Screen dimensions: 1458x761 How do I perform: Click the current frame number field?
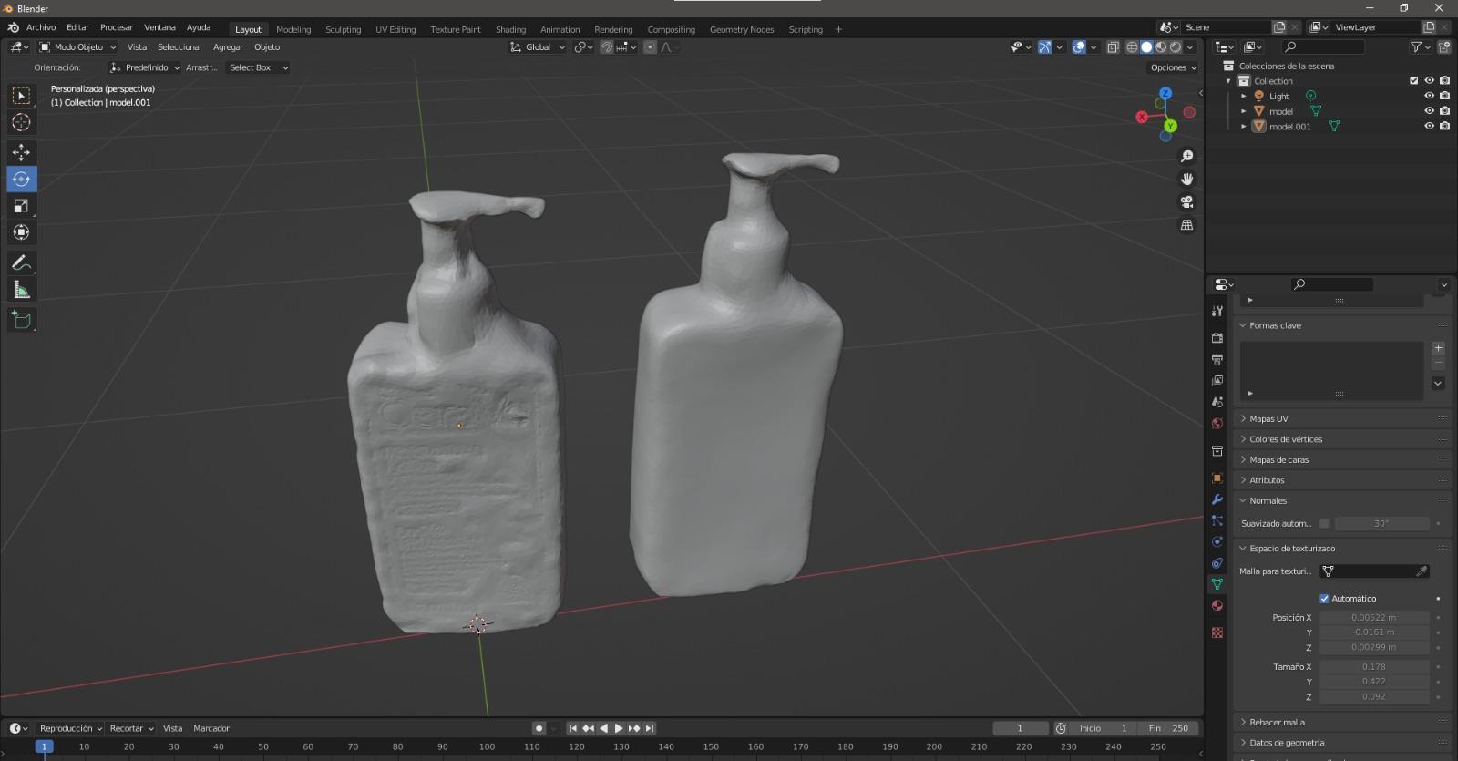tap(1020, 728)
